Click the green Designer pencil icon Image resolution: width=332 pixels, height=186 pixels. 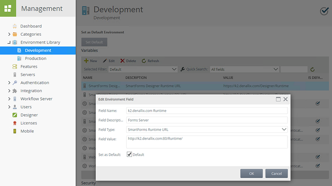(x=15, y=115)
